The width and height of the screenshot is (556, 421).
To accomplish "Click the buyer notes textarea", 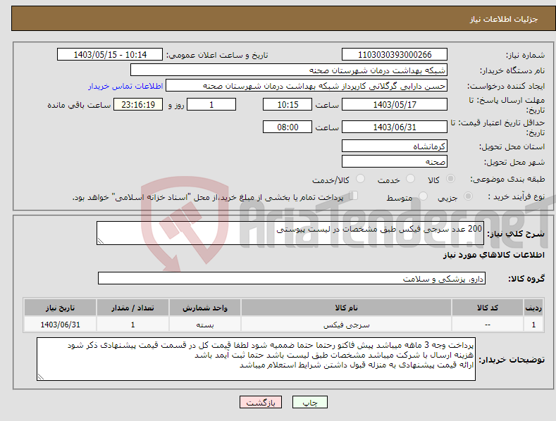I will tap(256, 359).
